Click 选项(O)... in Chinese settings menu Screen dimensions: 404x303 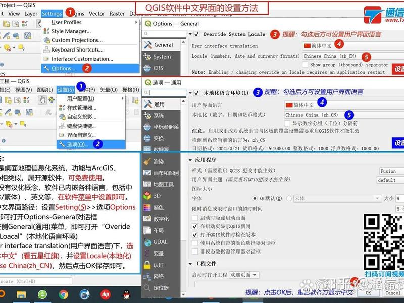pyautogui.click(x=91, y=144)
